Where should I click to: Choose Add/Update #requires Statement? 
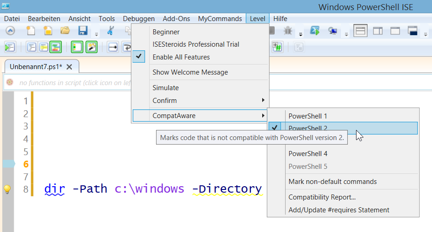tap(339, 210)
